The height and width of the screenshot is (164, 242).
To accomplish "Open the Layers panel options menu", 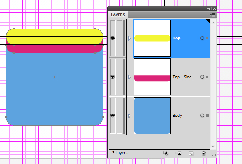I will 213,15.
